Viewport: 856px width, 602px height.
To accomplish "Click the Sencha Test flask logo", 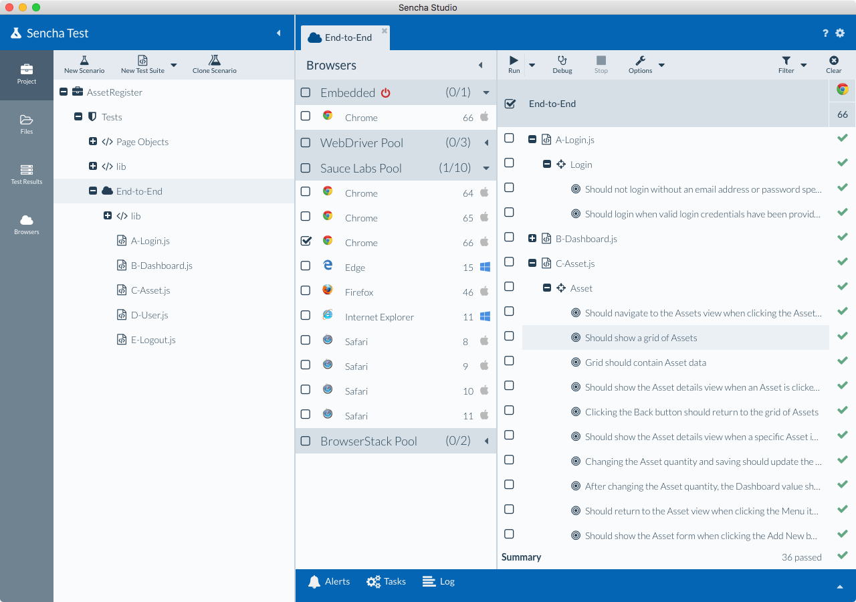I will (16, 33).
